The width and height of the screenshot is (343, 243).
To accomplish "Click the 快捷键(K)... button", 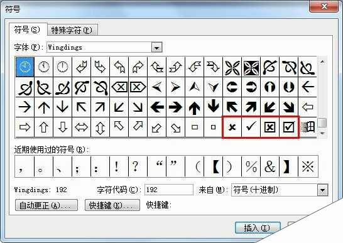I will pos(112,205).
